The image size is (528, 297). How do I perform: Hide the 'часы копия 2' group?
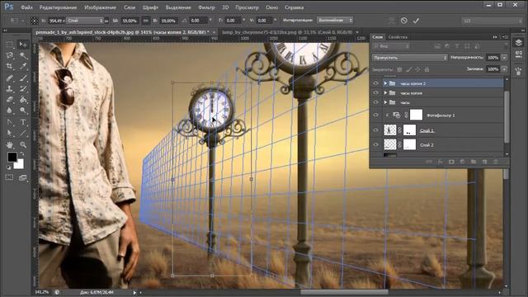coord(376,83)
